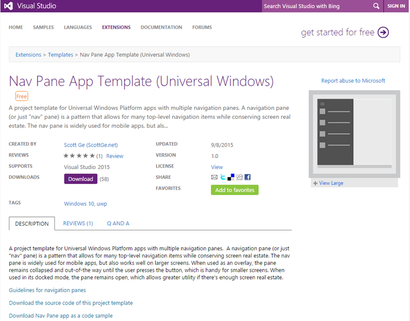Open DOCUMENTATION page
The image size is (410, 321).
point(161,27)
